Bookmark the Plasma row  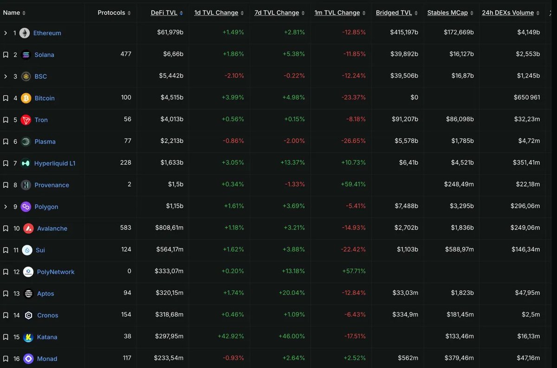click(6, 142)
